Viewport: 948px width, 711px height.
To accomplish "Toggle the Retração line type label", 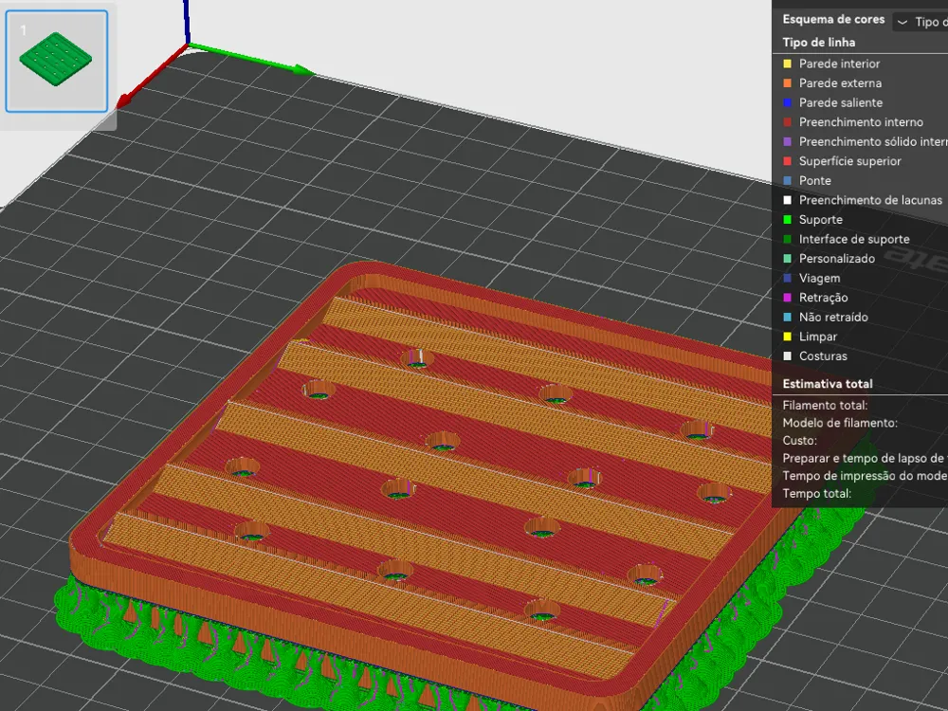I will point(824,298).
